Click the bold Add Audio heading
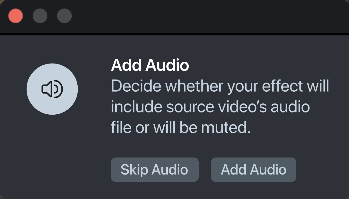The height and width of the screenshot is (199, 349). pyautogui.click(x=150, y=65)
